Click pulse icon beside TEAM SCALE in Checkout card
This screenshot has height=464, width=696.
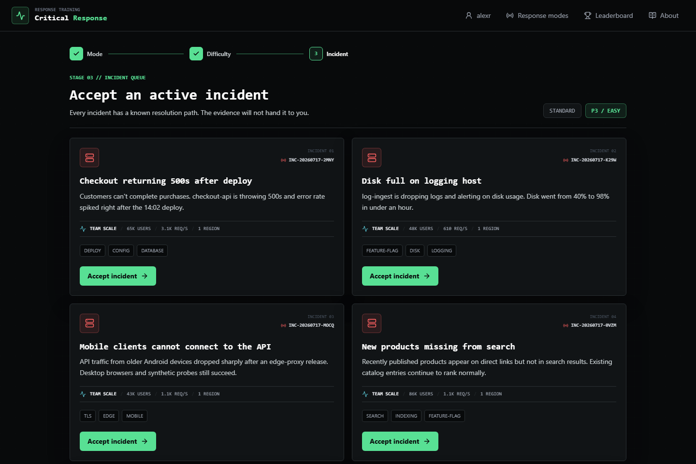coord(83,229)
